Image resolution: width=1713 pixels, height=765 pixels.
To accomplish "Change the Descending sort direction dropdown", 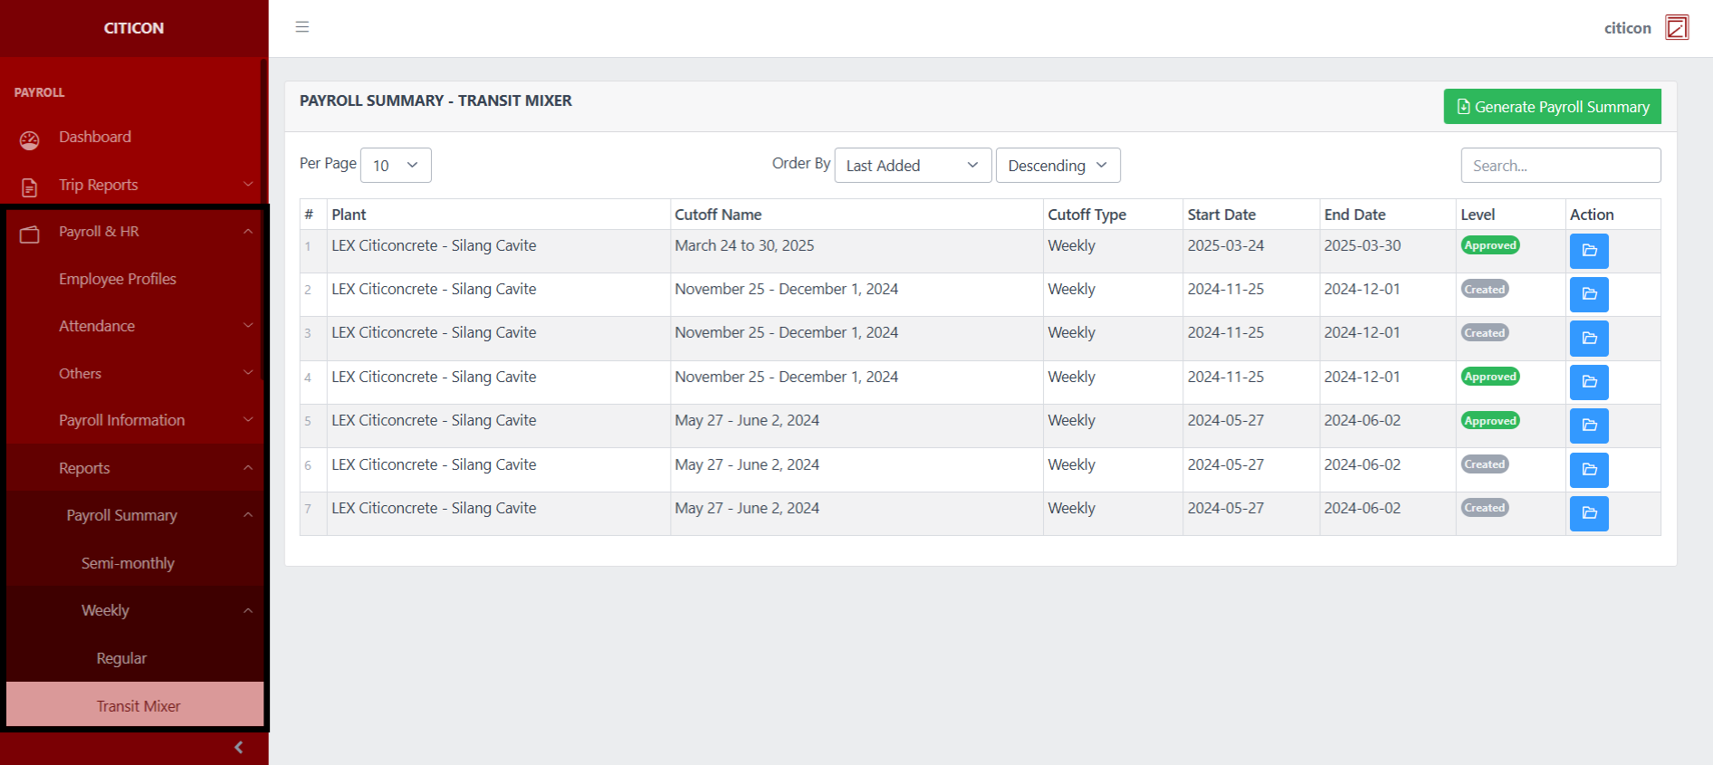I will (x=1057, y=166).
